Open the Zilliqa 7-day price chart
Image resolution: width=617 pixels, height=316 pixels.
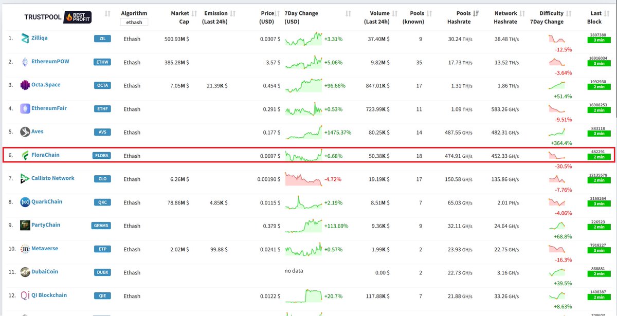(303, 39)
